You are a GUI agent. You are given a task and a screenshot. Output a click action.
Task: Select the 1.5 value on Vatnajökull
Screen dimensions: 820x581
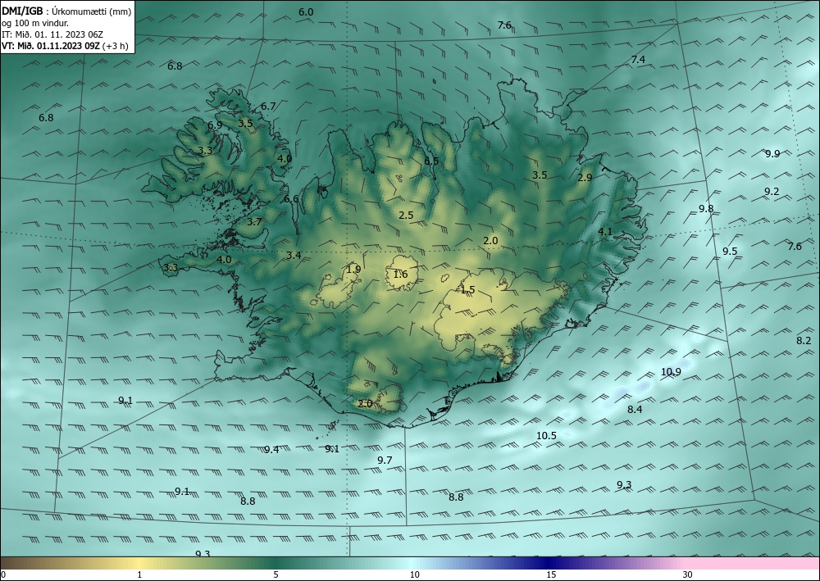[x=467, y=289]
